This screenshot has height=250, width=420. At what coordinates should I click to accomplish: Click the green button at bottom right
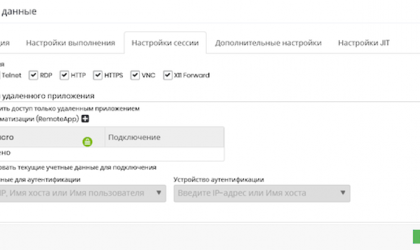pyautogui.click(x=416, y=237)
